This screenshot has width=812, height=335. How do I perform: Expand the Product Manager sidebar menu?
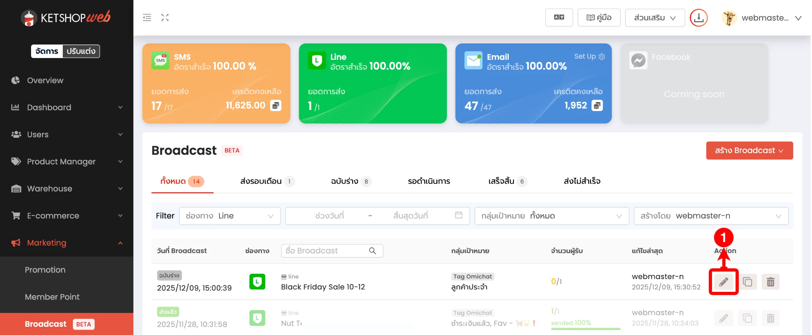[67, 162]
